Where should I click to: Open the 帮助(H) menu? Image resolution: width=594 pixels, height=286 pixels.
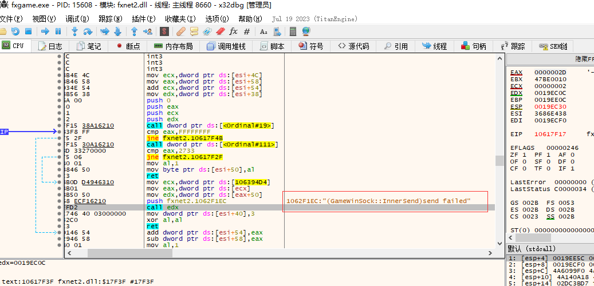tap(250, 18)
